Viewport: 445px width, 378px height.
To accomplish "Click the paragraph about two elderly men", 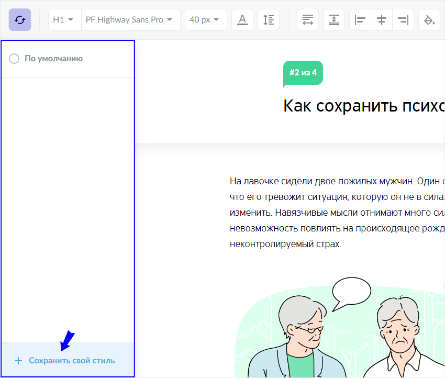I will tap(335, 212).
